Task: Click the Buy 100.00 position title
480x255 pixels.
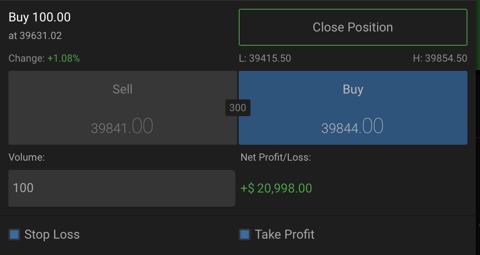Action: click(39, 17)
